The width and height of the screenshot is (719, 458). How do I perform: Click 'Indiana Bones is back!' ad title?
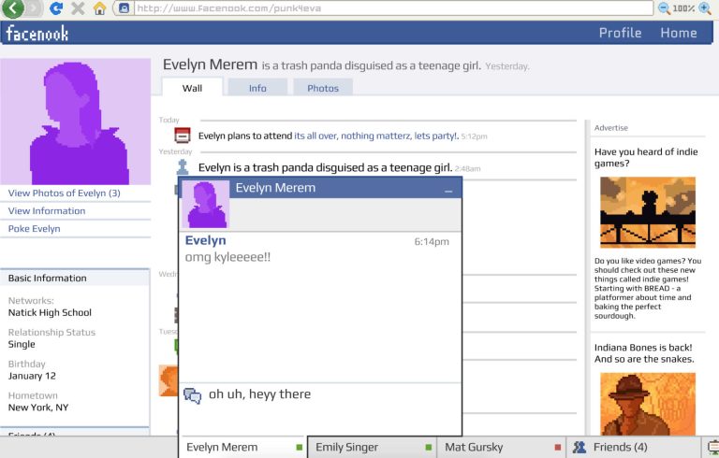[x=644, y=353]
